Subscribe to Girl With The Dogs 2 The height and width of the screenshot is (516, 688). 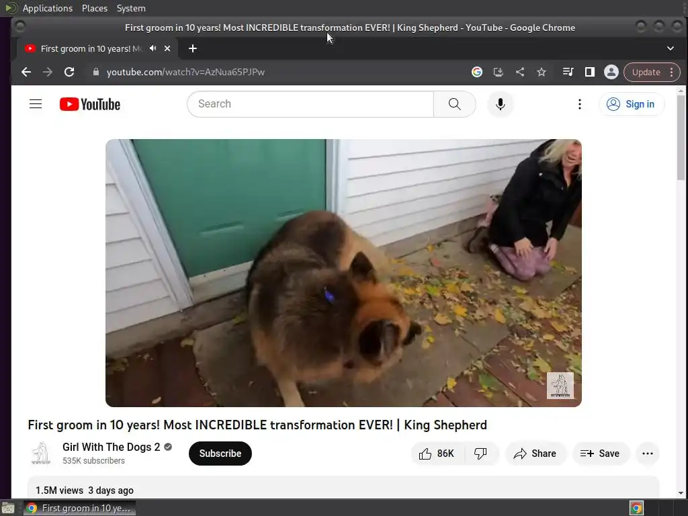coord(220,454)
